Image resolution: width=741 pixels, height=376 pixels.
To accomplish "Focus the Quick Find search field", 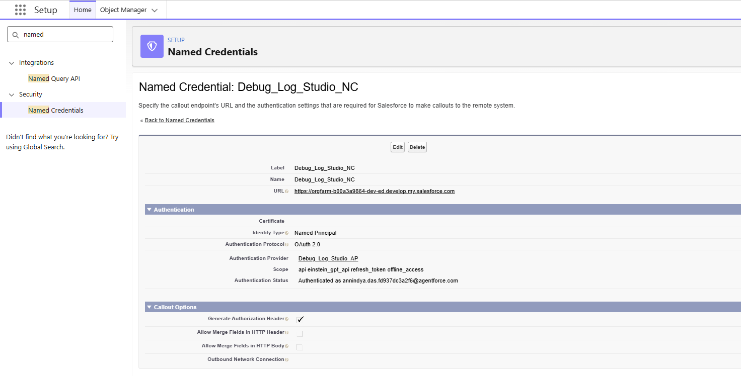I will tap(60, 35).
